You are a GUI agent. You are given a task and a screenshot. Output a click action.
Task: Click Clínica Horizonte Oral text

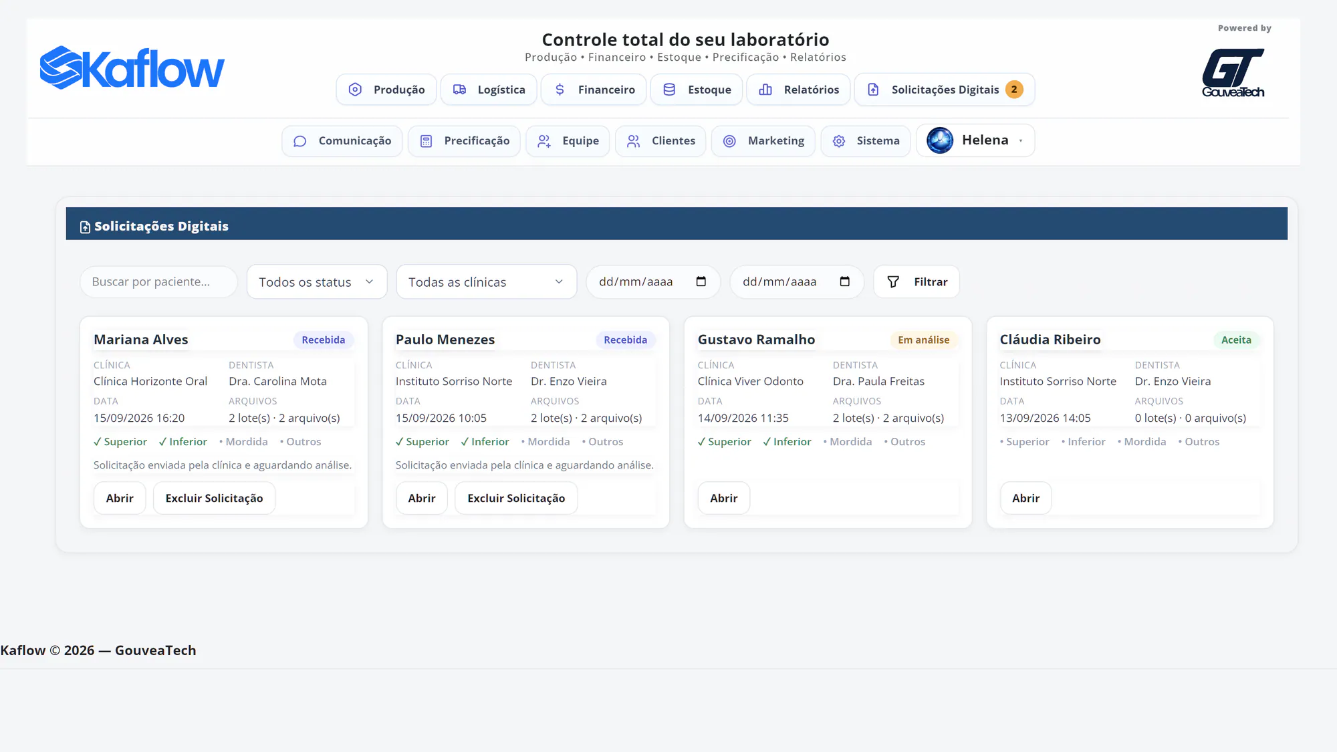[x=150, y=381]
